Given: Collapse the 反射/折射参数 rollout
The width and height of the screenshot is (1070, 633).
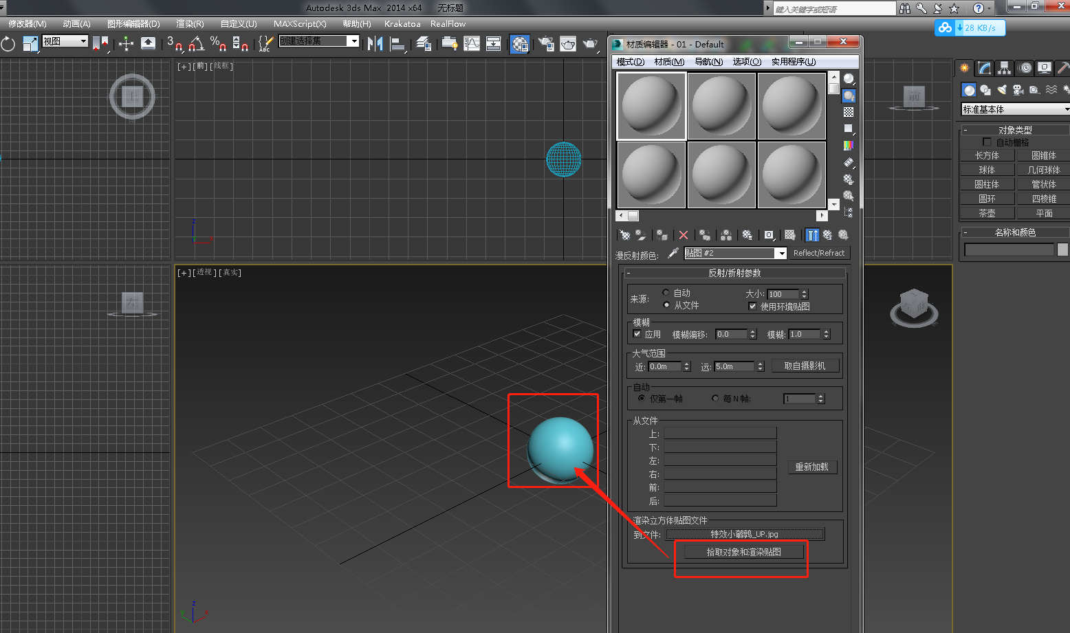Looking at the screenshot, I should tap(734, 273).
